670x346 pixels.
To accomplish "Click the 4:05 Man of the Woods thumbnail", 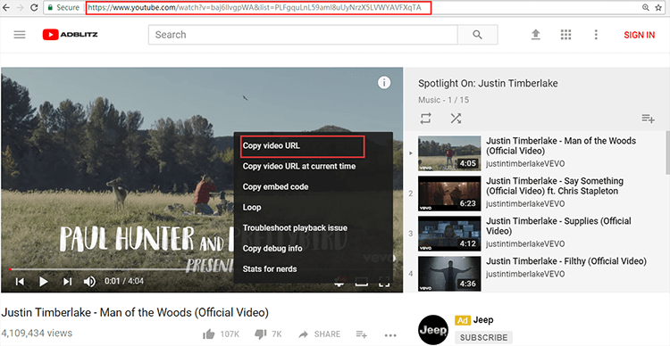I will coord(449,153).
